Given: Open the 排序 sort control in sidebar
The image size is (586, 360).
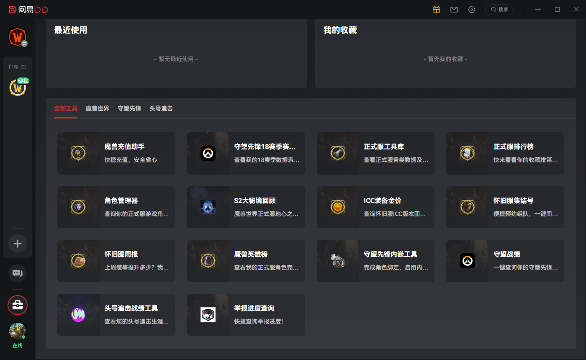Looking at the screenshot, I should coord(17,67).
